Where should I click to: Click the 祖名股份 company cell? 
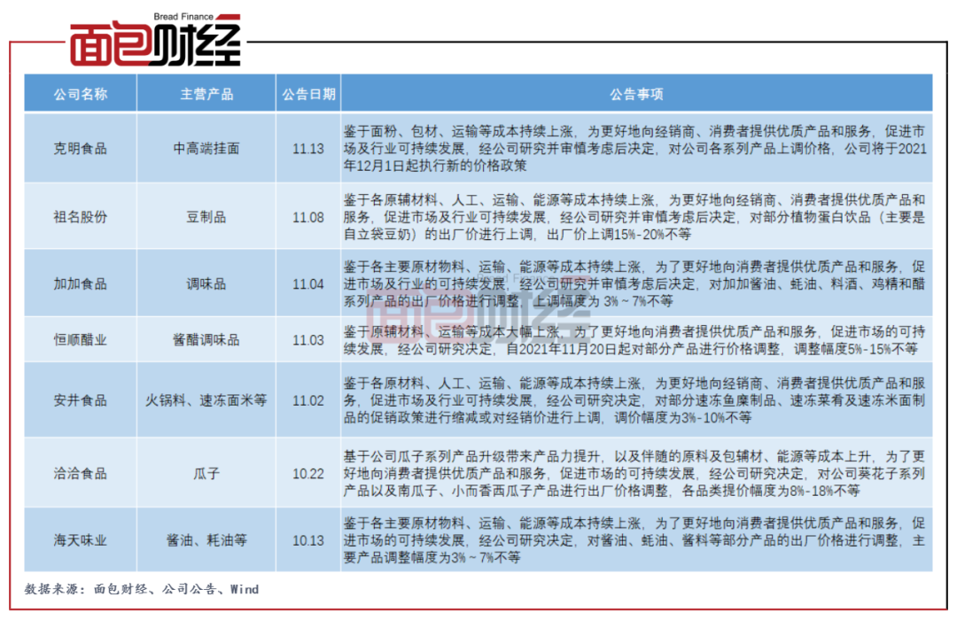(x=81, y=217)
